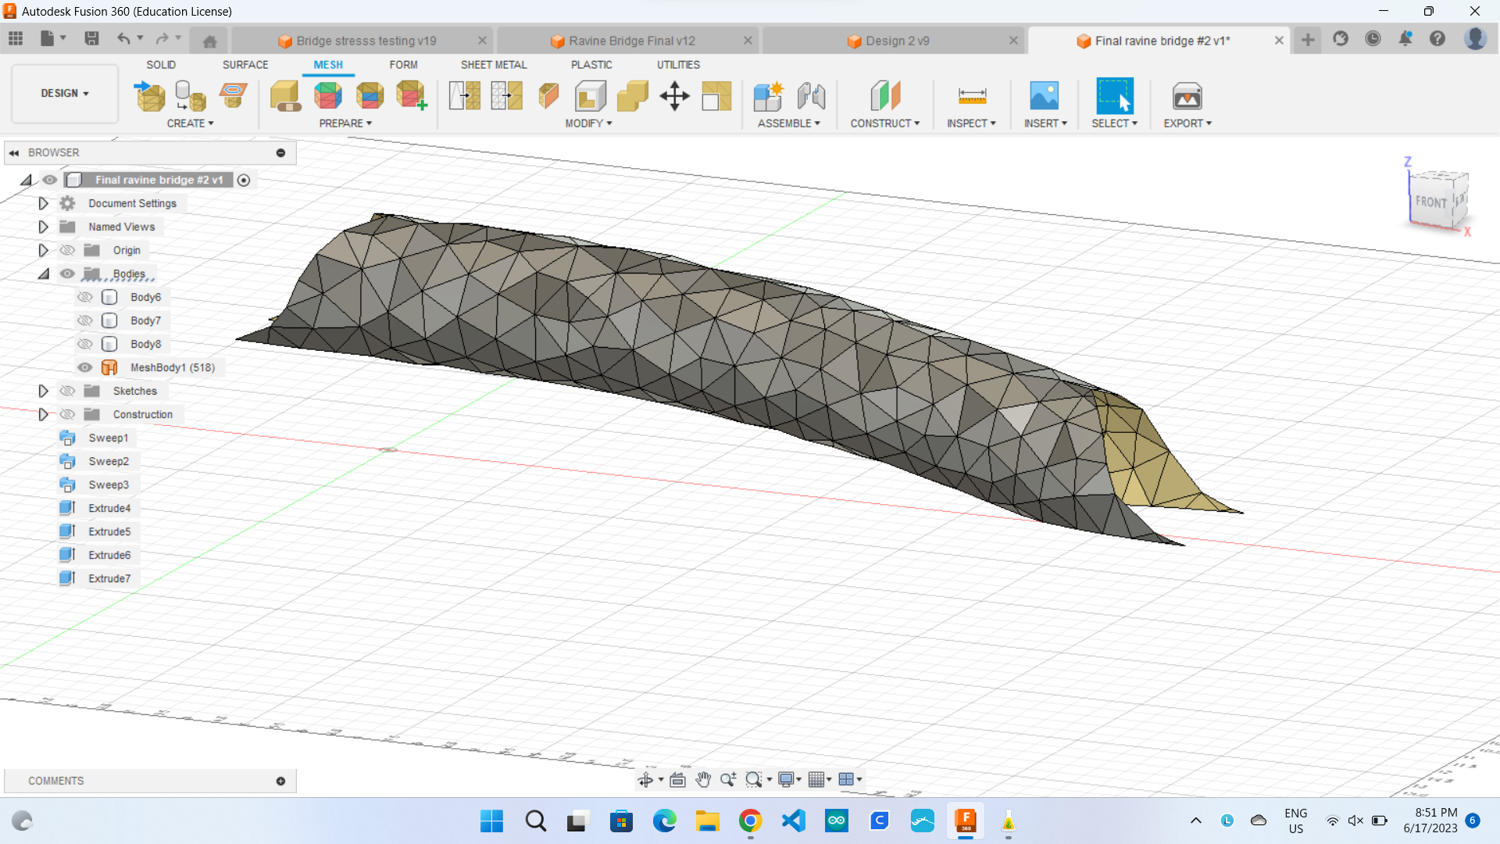Viewport: 1500px width, 844px height.
Task: Click the Combine tool in Modify section
Action: click(x=632, y=95)
